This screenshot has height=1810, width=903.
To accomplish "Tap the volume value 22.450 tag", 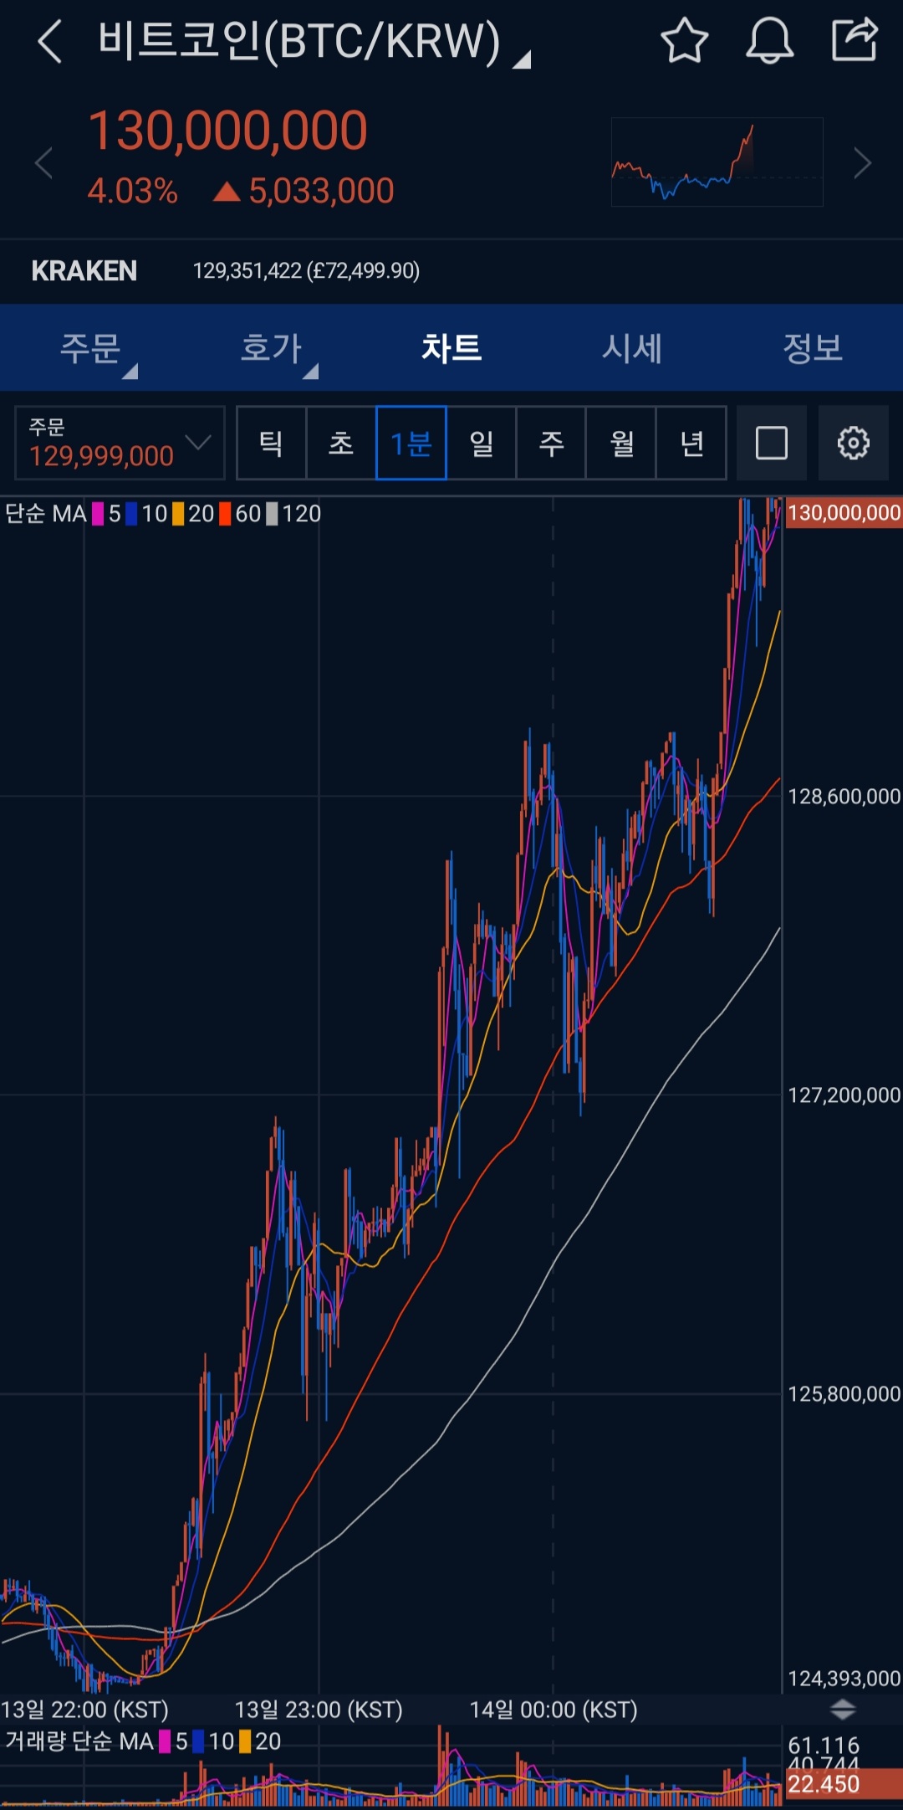I will point(844,1784).
